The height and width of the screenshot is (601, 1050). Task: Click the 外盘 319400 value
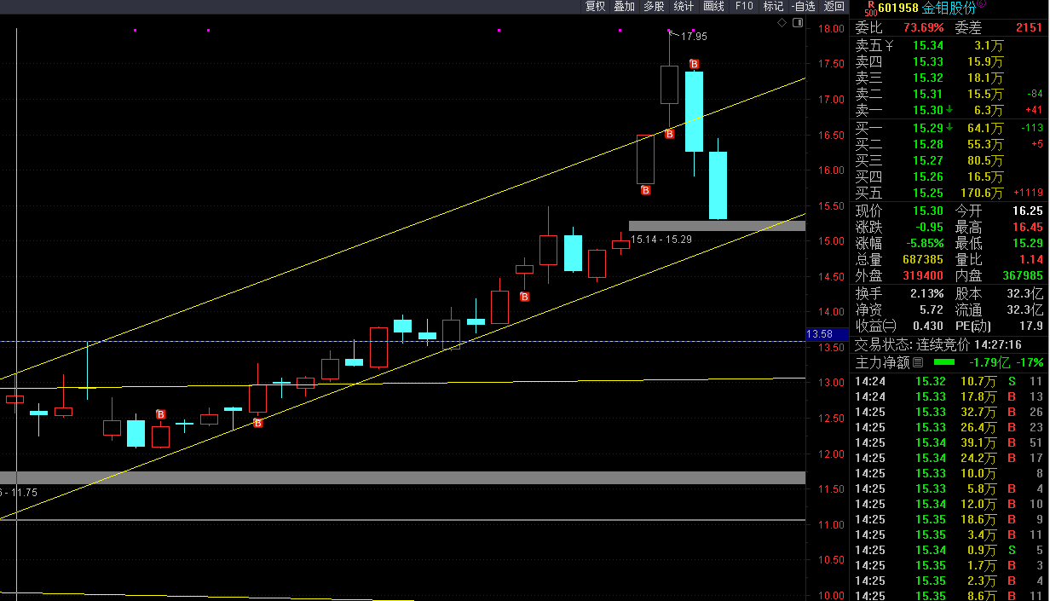(921, 275)
